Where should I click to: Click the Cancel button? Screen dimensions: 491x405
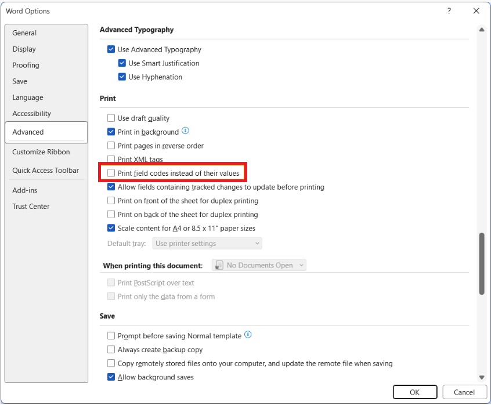(x=464, y=392)
